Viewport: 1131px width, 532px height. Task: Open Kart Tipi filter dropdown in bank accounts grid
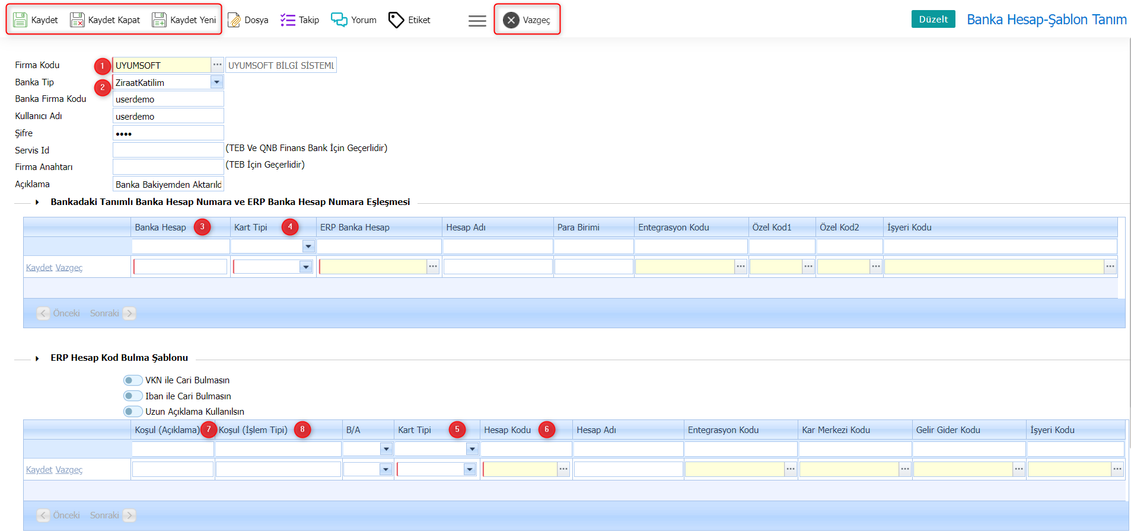pyautogui.click(x=308, y=246)
